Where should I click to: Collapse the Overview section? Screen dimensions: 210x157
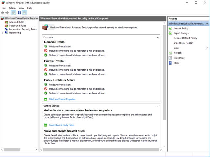click(x=158, y=37)
